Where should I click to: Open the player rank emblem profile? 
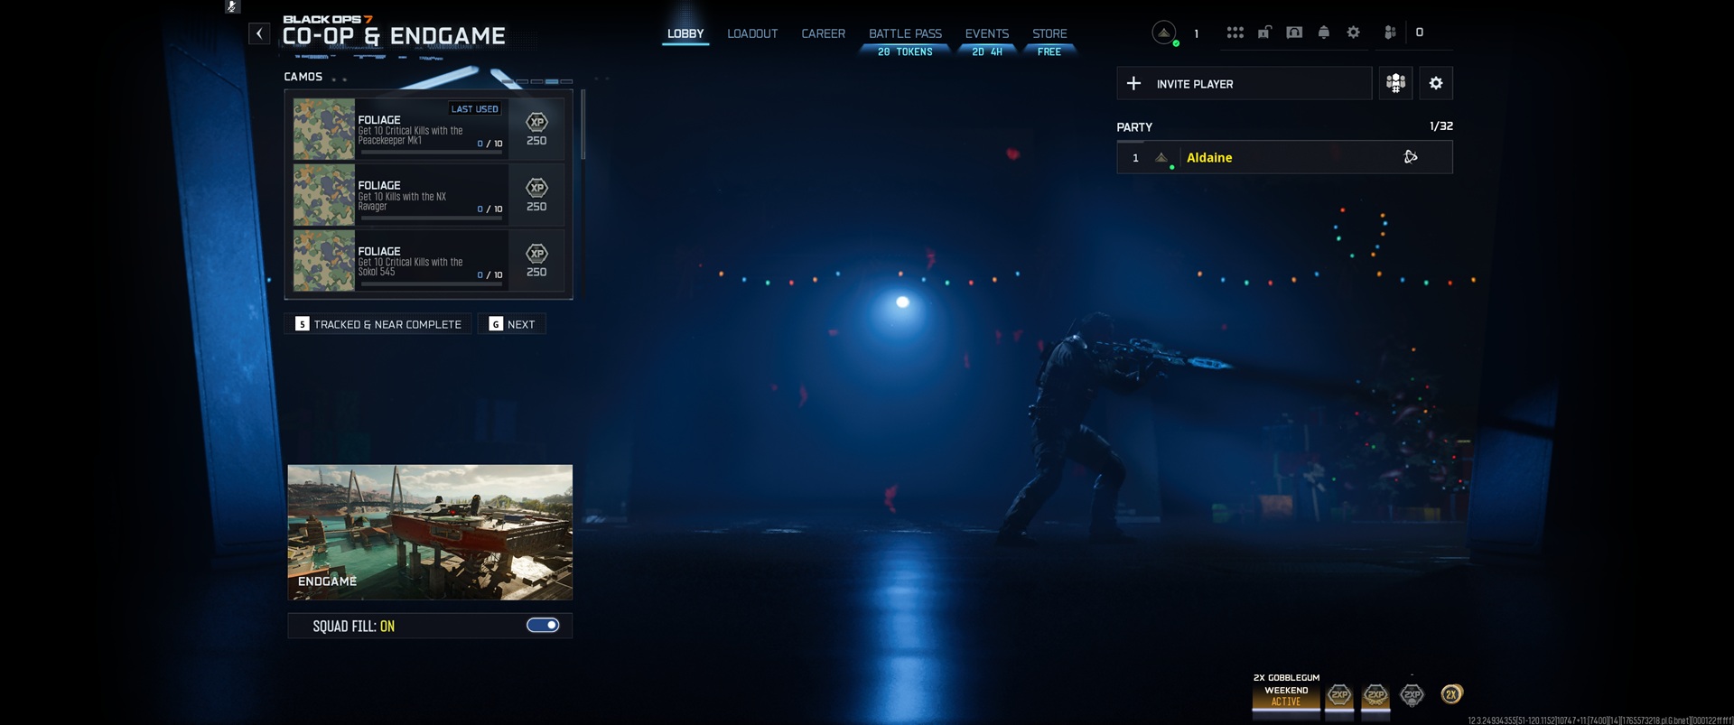coord(1164,33)
